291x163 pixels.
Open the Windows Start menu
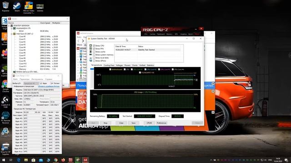click(4, 160)
